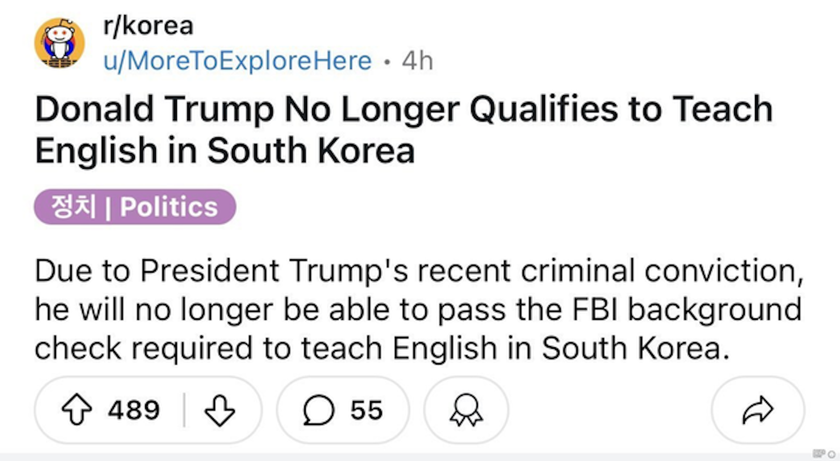Click the small watermark badge beside the circle
This screenshot has height=461, width=840.
(x=819, y=454)
